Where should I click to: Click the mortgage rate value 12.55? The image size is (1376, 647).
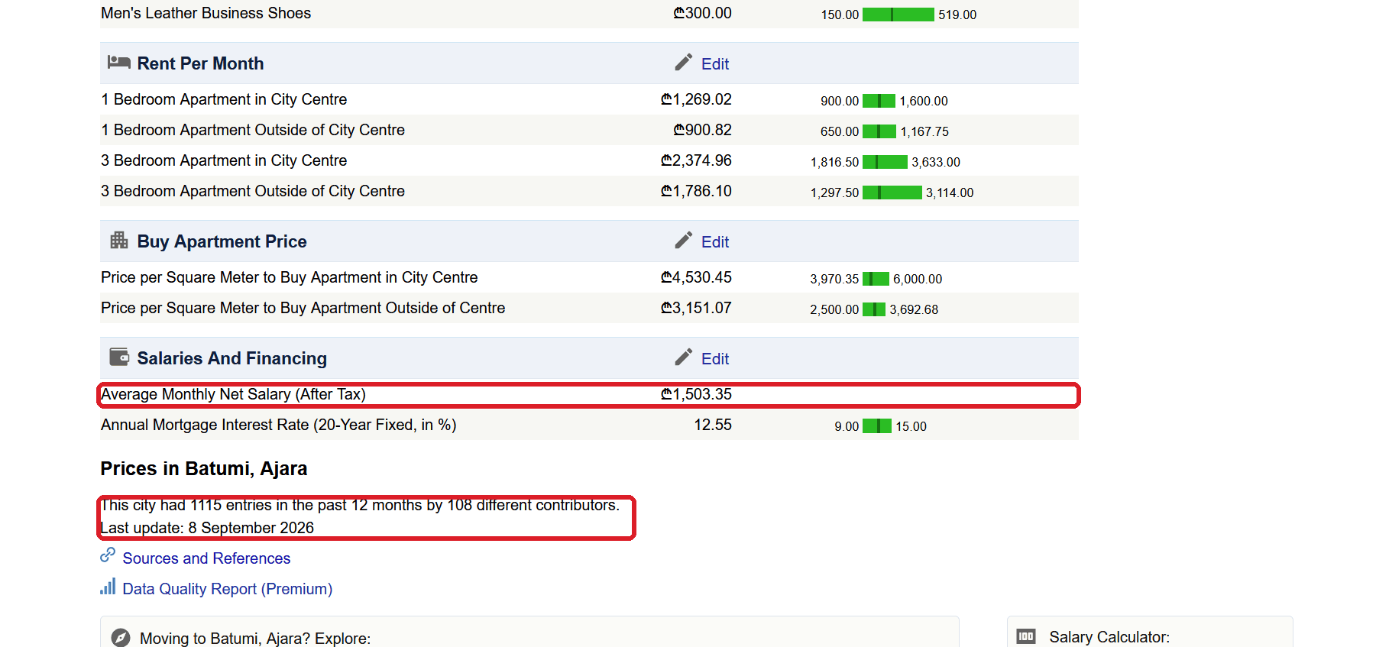click(x=713, y=425)
